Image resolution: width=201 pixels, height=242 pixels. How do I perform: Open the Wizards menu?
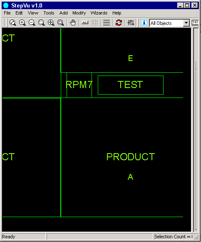pyautogui.click(x=99, y=13)
